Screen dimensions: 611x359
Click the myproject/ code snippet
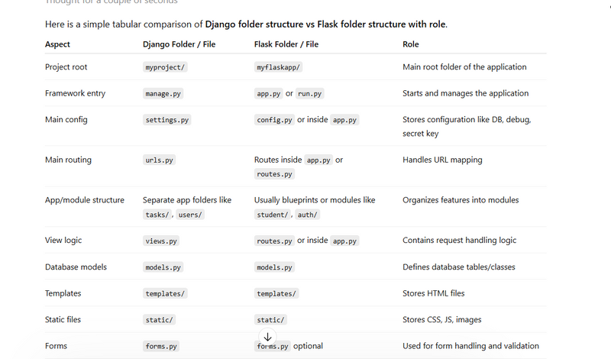164,67
